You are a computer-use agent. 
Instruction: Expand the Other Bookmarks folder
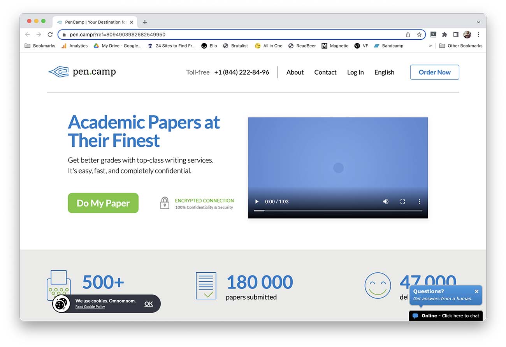pos(461,46)
